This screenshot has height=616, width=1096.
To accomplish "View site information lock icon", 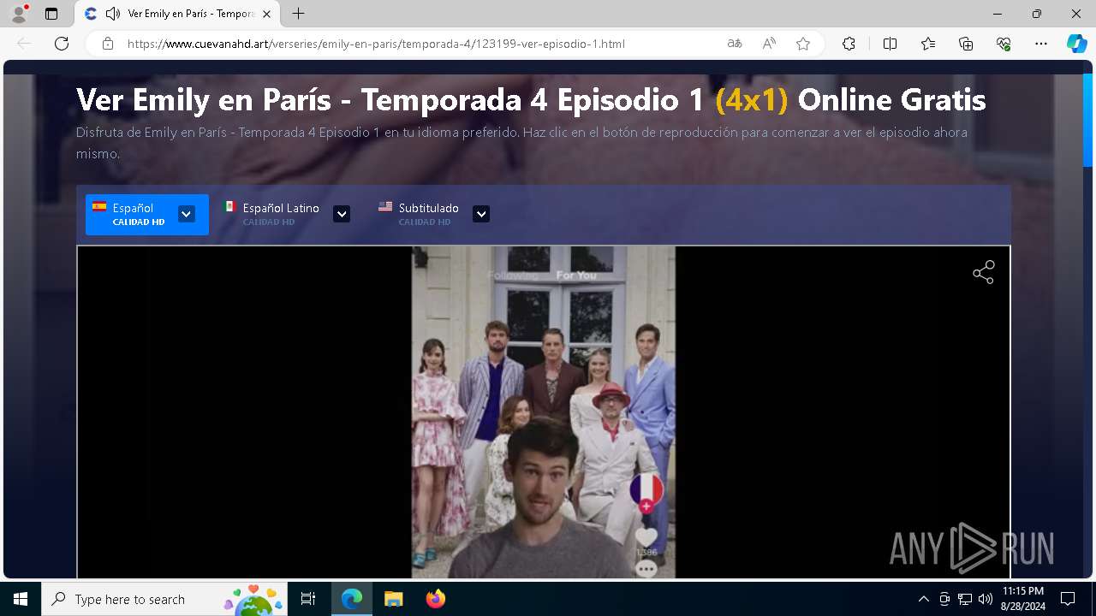I will point(108,44).
